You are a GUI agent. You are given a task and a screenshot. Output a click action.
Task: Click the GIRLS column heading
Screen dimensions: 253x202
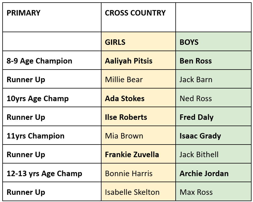coord(138,41)
